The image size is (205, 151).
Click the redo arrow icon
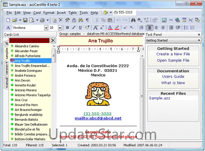pyautogui.click(x=125, y=20)
